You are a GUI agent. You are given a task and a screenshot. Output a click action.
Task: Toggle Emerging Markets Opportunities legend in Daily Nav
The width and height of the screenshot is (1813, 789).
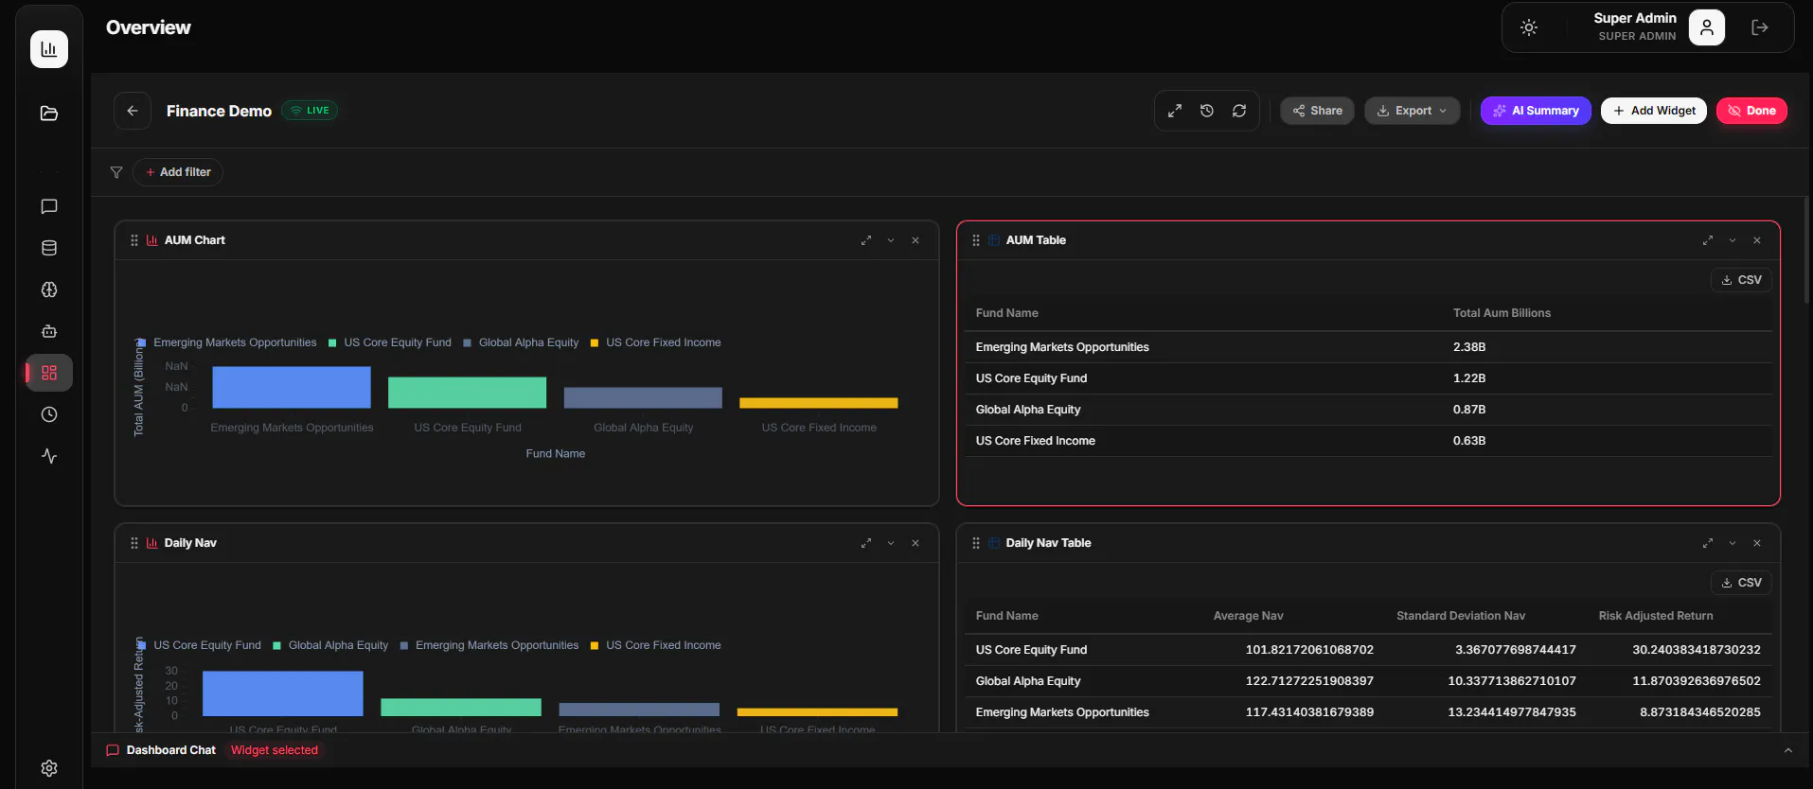point(489,645)
